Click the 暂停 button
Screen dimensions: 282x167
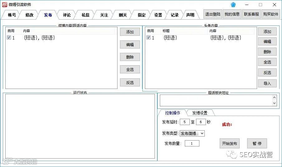(257, 143)
